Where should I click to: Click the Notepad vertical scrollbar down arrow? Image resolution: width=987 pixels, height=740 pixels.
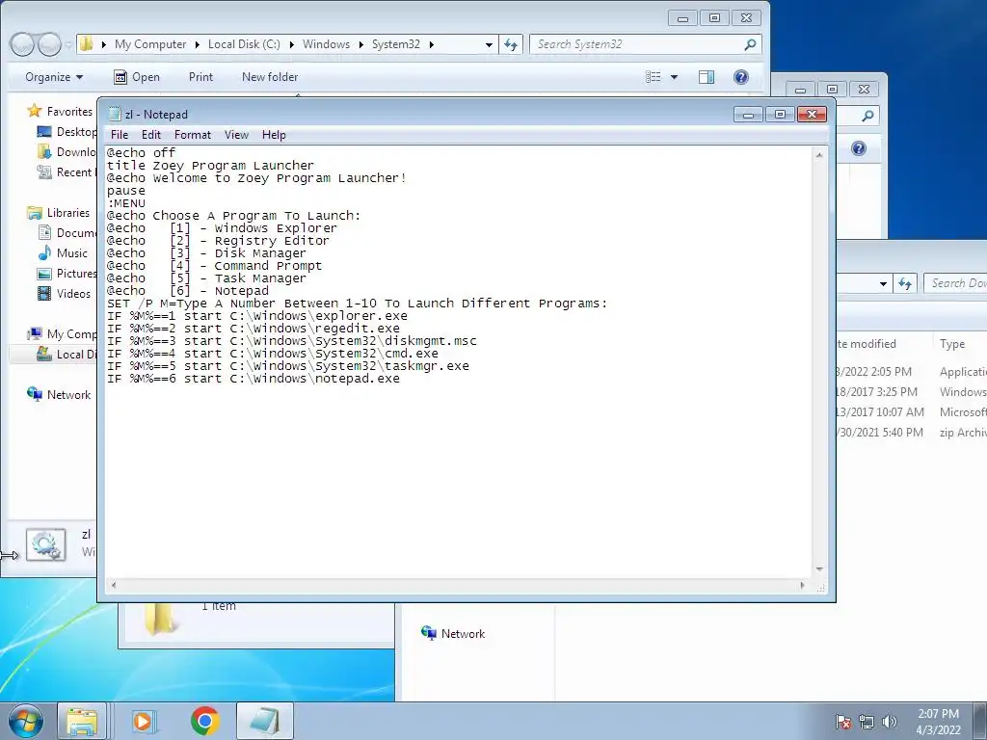click(819, 568)
